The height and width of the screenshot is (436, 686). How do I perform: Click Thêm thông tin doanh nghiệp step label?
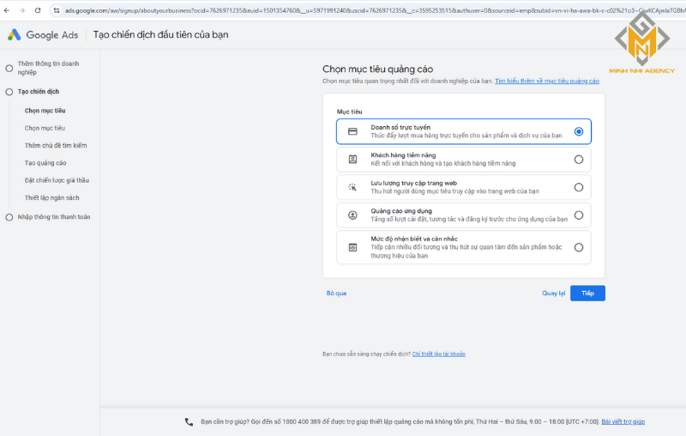pos(48,68)
